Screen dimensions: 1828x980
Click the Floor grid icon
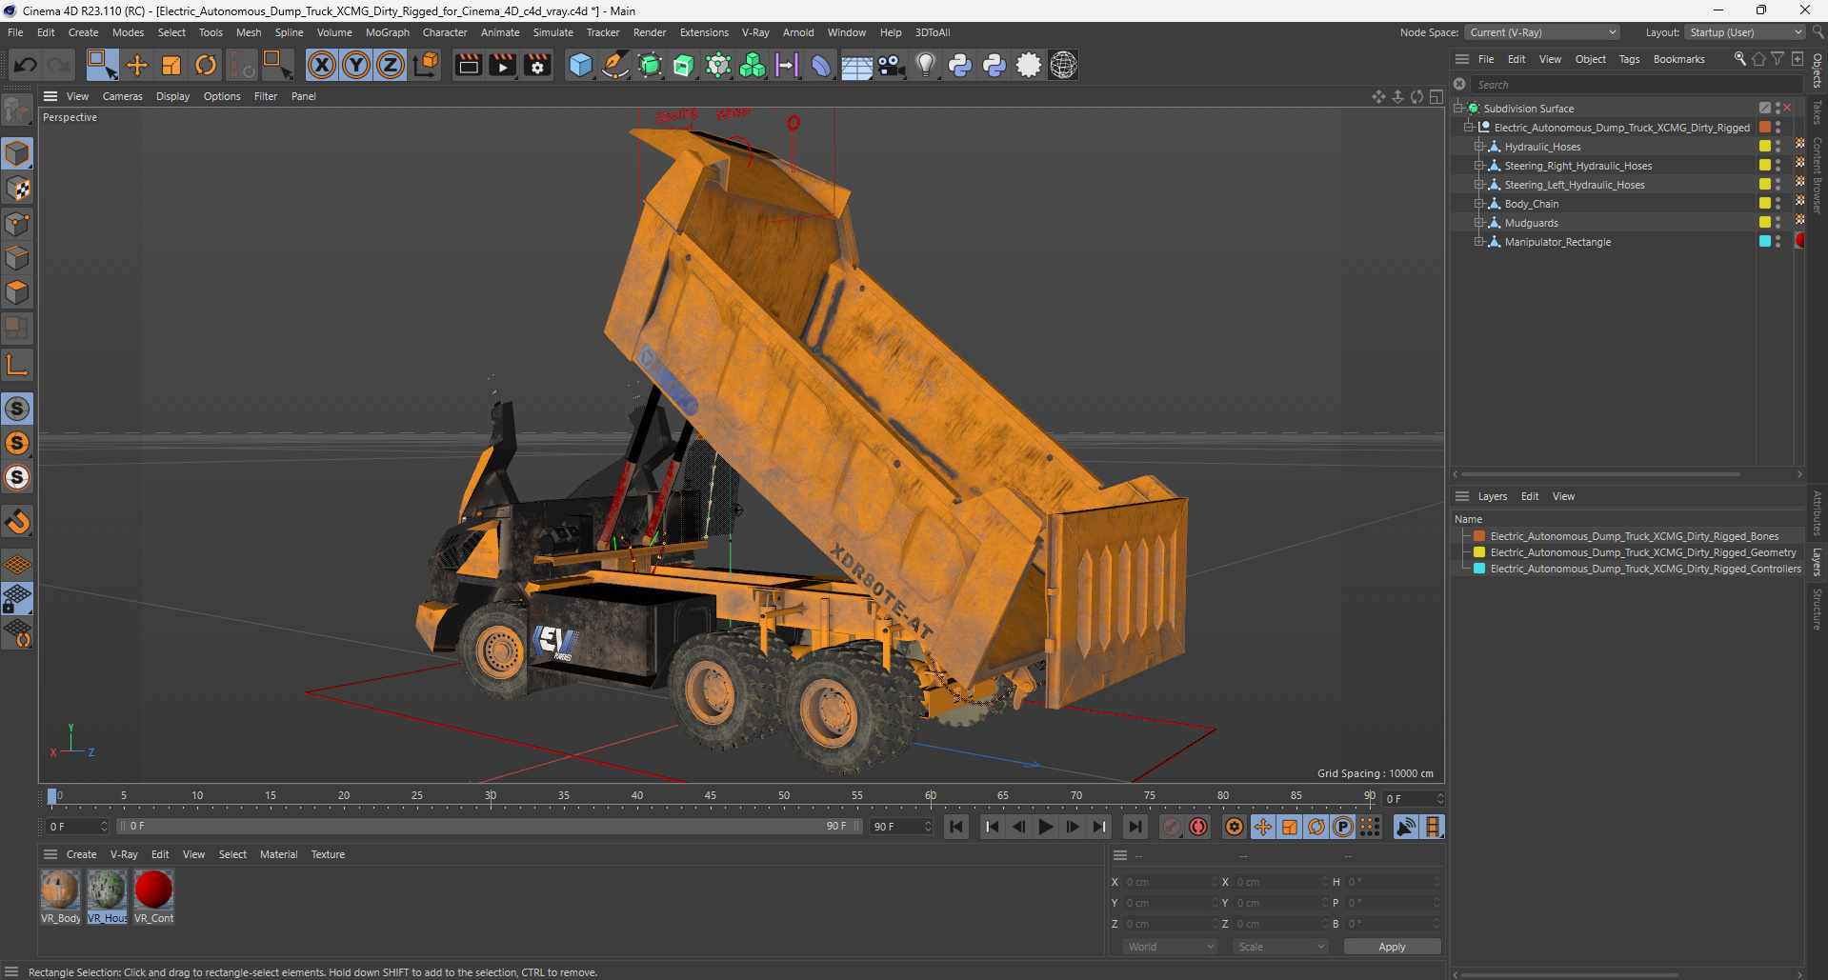coord(856,65)
